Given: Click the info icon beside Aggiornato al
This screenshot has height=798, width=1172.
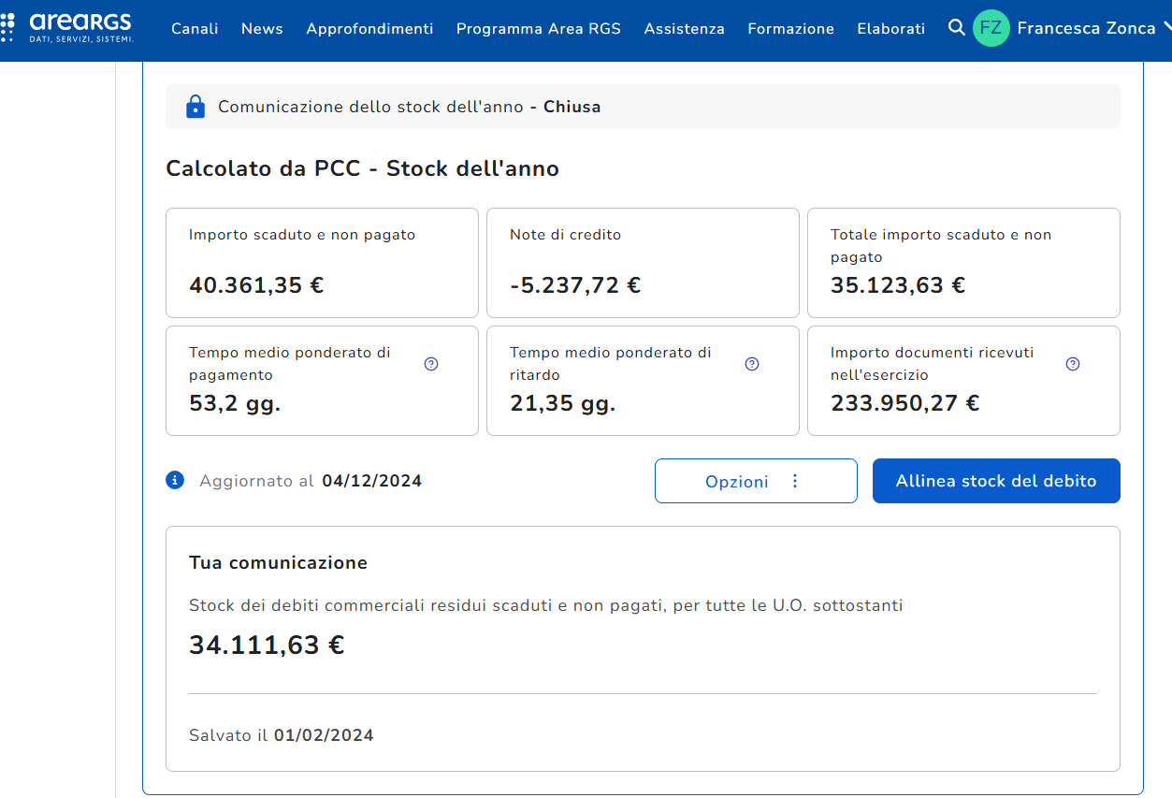Looking at the screenshot, I should click(175, 481).
